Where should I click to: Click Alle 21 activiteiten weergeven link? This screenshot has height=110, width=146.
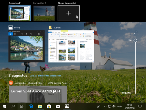point(46,76)
